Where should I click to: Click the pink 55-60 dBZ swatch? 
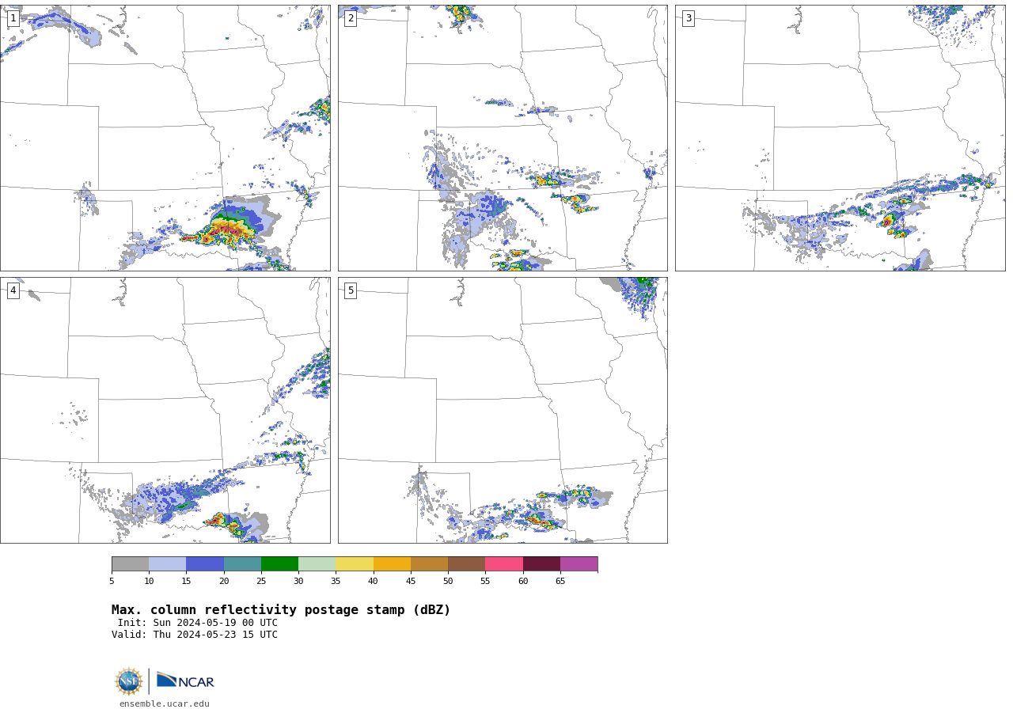pyautogui.click(x=504, y=563)
